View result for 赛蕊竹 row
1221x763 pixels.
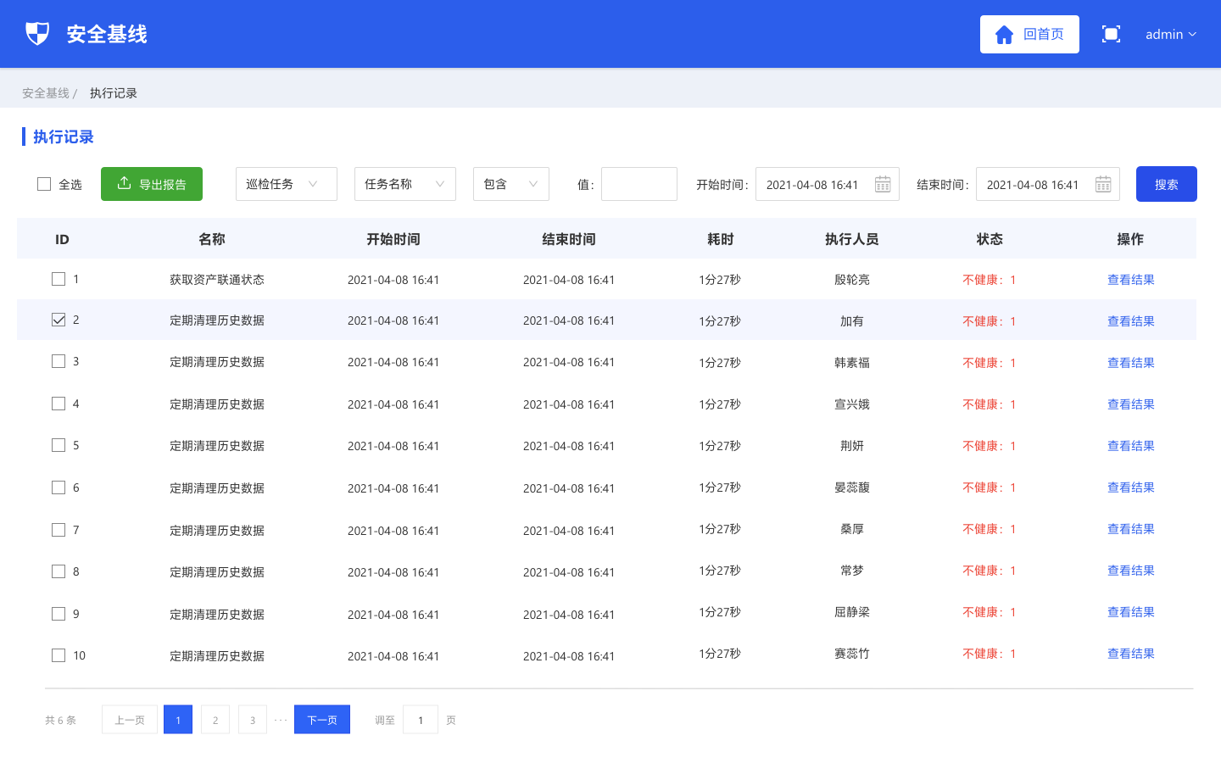[1131, 654]
